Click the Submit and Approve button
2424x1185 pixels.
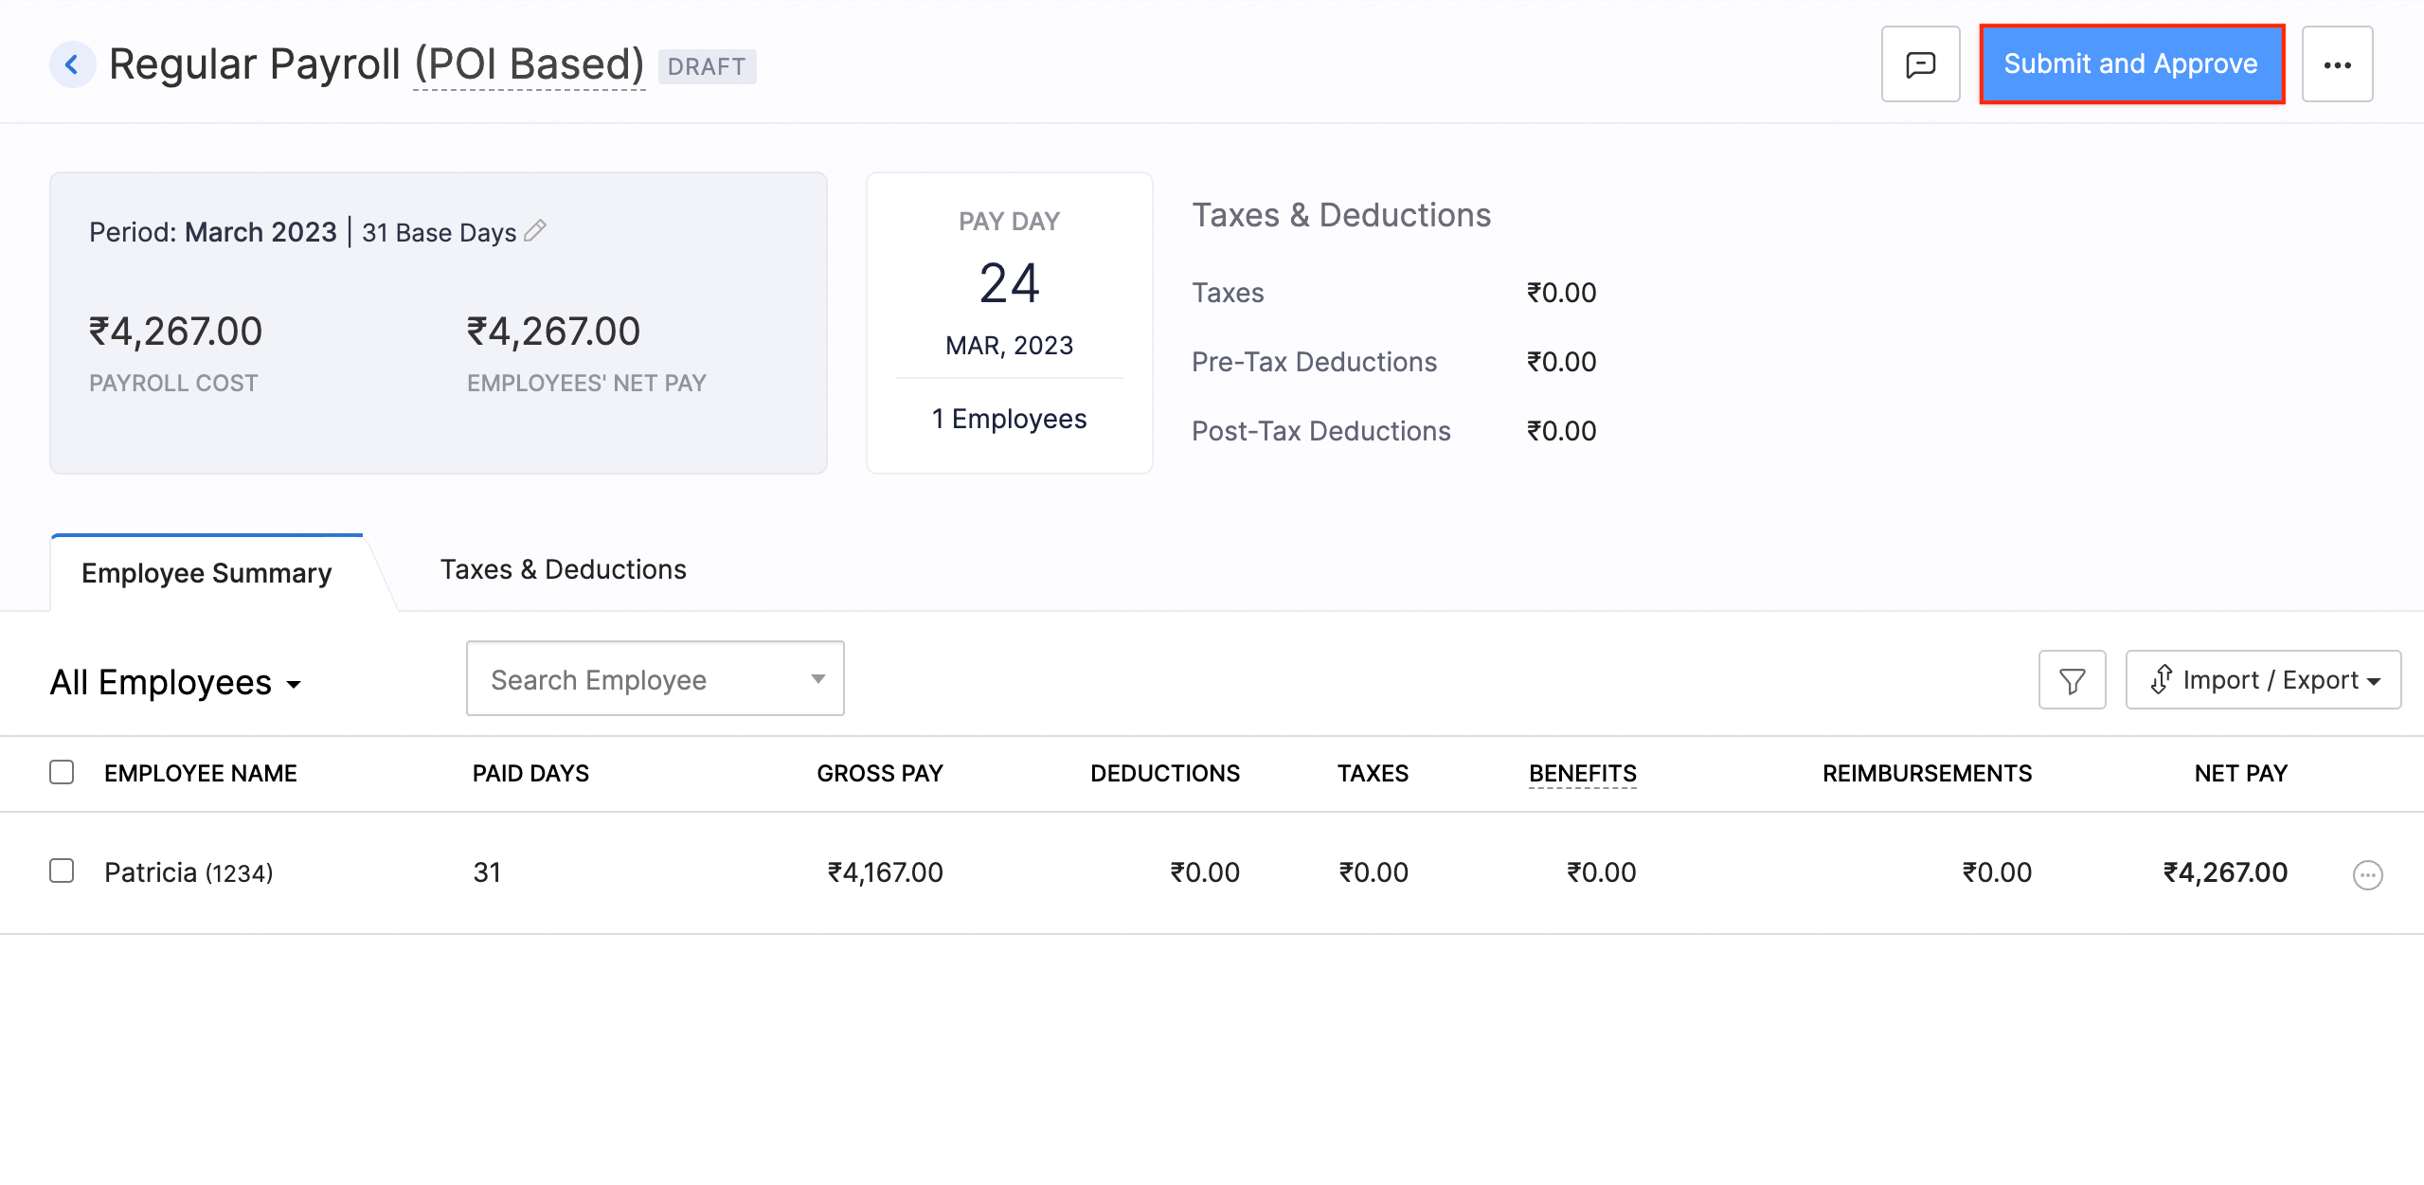tap(2131, 63)
